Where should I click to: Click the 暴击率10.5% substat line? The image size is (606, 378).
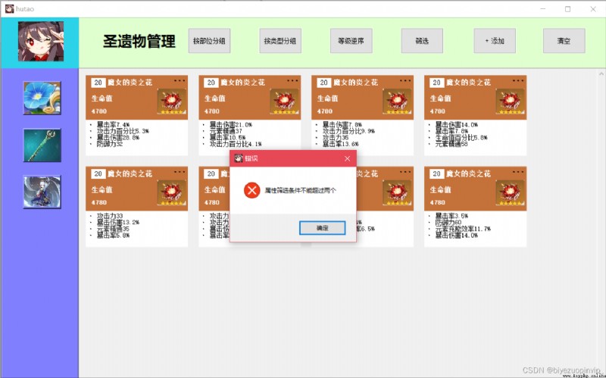pos(227,137)
